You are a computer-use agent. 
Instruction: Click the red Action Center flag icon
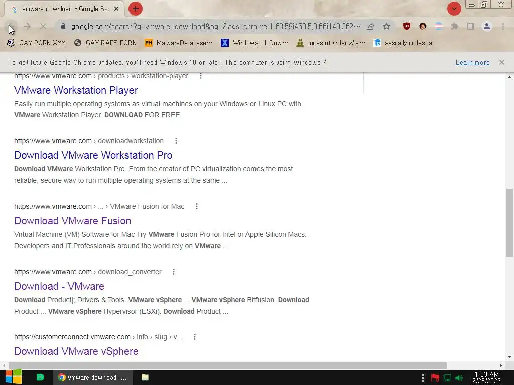(x=435, y=378)
